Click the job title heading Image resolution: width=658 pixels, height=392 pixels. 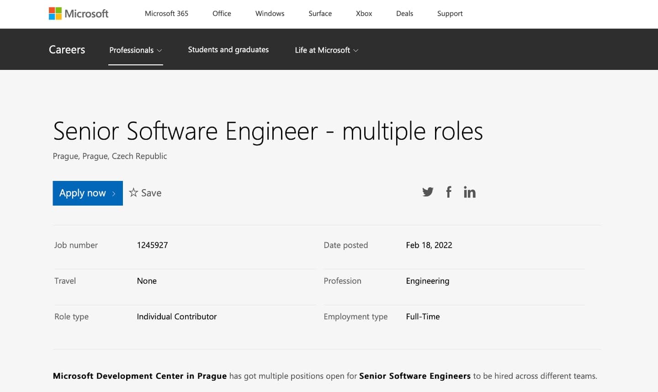(268, 131)
